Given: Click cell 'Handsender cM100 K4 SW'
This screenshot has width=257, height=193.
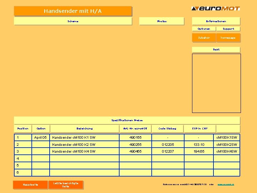Looking at the screenshot, I should coord(84,151).
